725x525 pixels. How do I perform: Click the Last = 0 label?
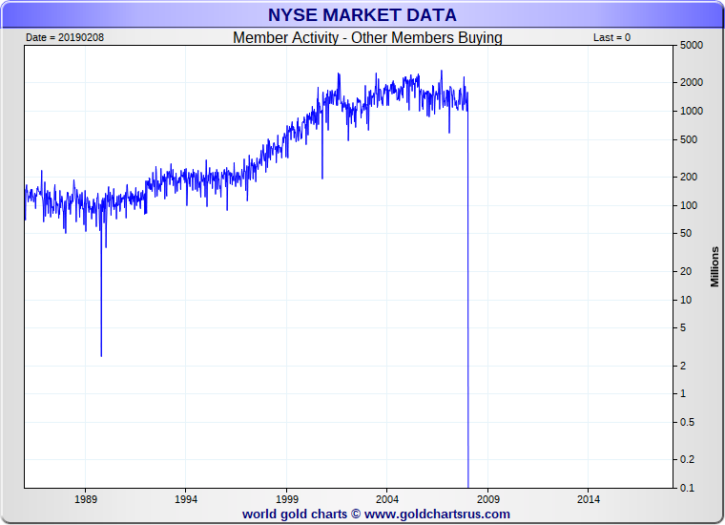click(x=611, y=37)
